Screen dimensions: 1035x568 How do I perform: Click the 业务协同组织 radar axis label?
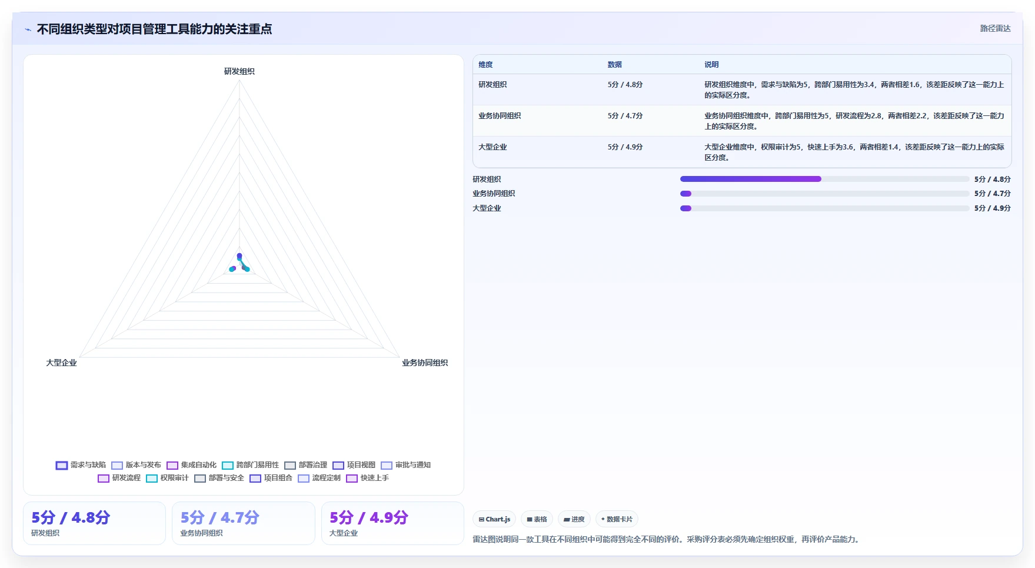tap(425, 363)
